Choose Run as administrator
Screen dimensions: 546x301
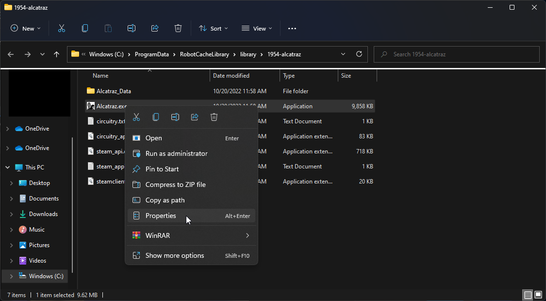191,153
